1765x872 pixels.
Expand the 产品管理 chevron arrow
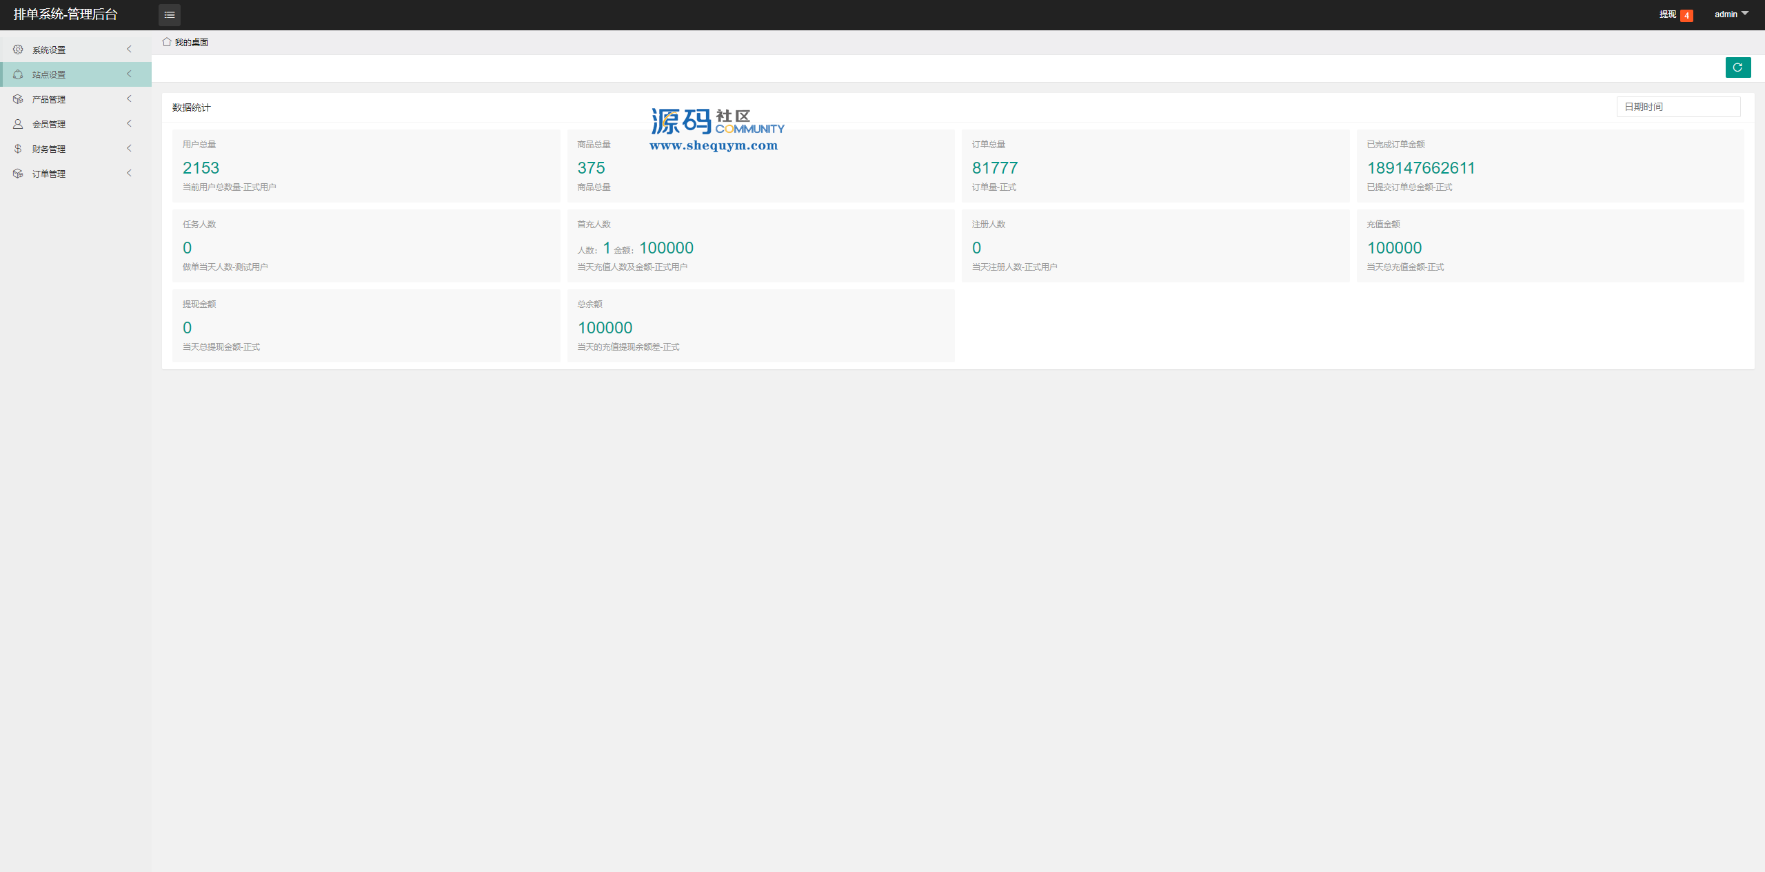pos(129,98)
